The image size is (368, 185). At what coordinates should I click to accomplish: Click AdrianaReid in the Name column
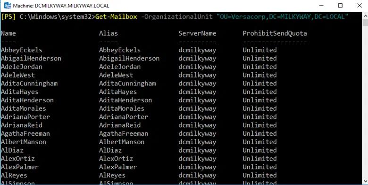(x=22, y=125)
